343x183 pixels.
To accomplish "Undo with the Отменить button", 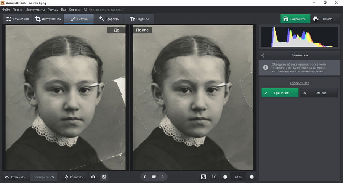I will (15, 177).
